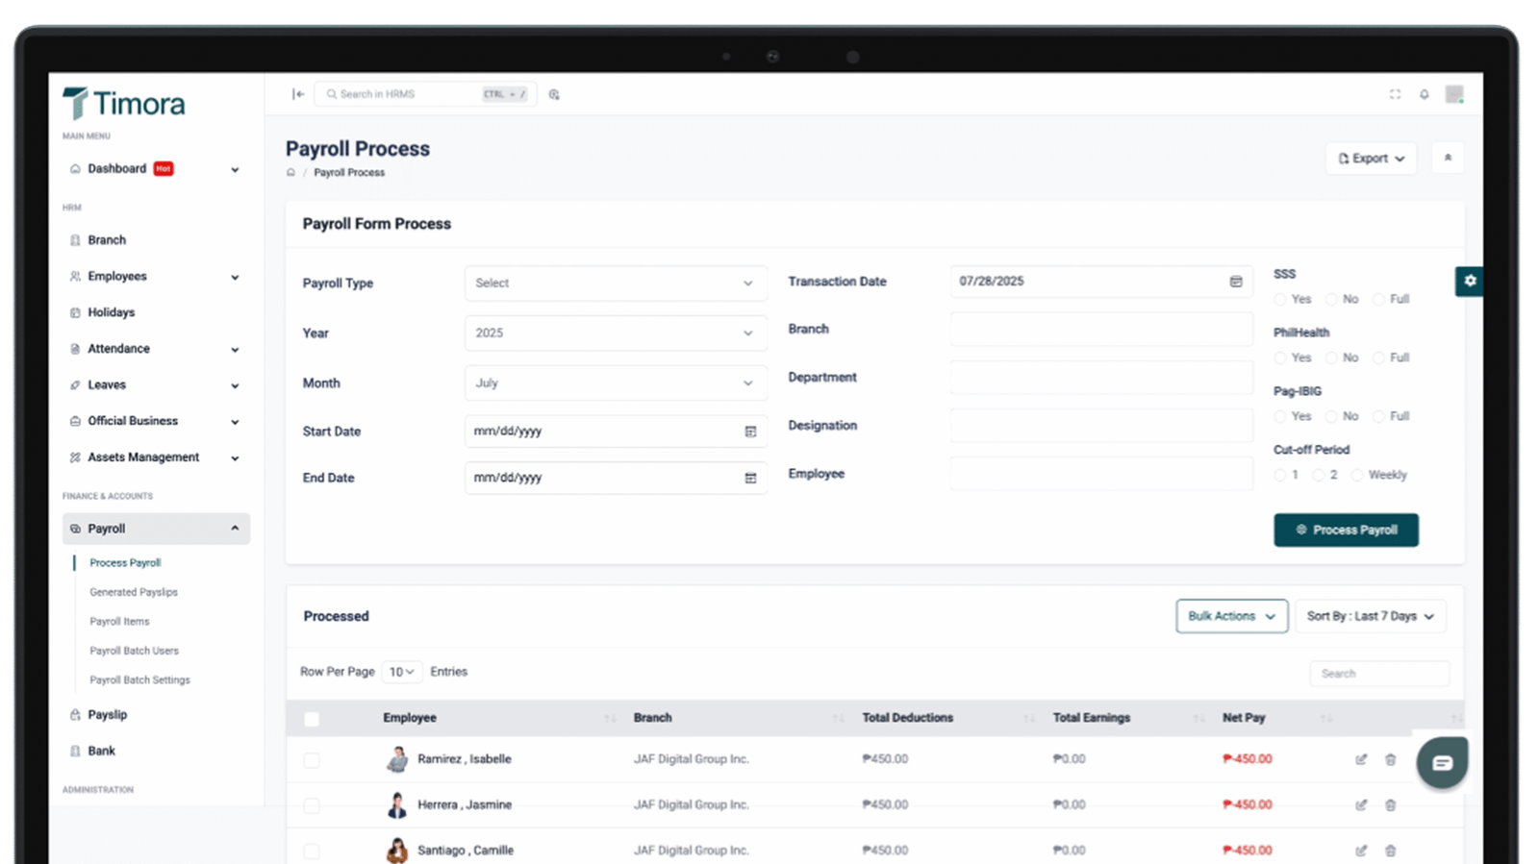Viewport: 1539px width, 864px height.
Task: Sort by the Net Pay column arrows
Action: pos(1325,719)
